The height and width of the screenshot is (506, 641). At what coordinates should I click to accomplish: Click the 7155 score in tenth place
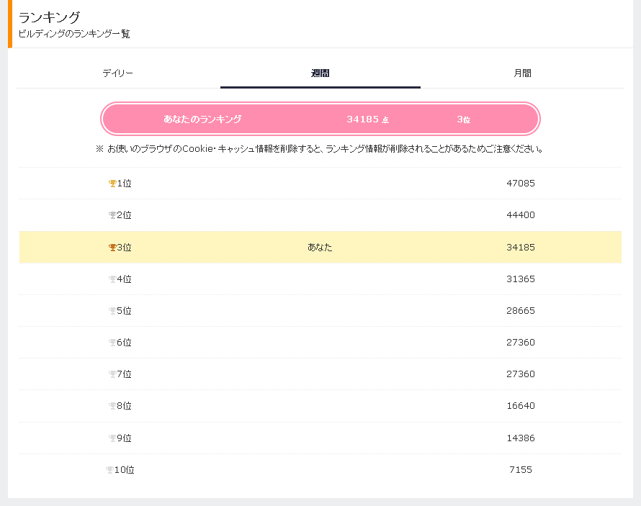(520, 470)
